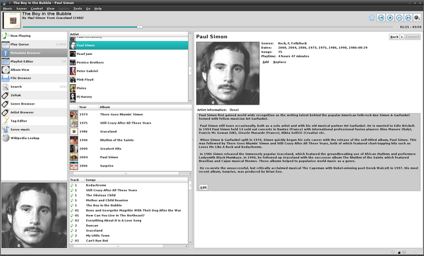This screenshot has height=256, width=424.
Task: Select The Boy in the Bubble song row
Action: [x=129, y=205]
